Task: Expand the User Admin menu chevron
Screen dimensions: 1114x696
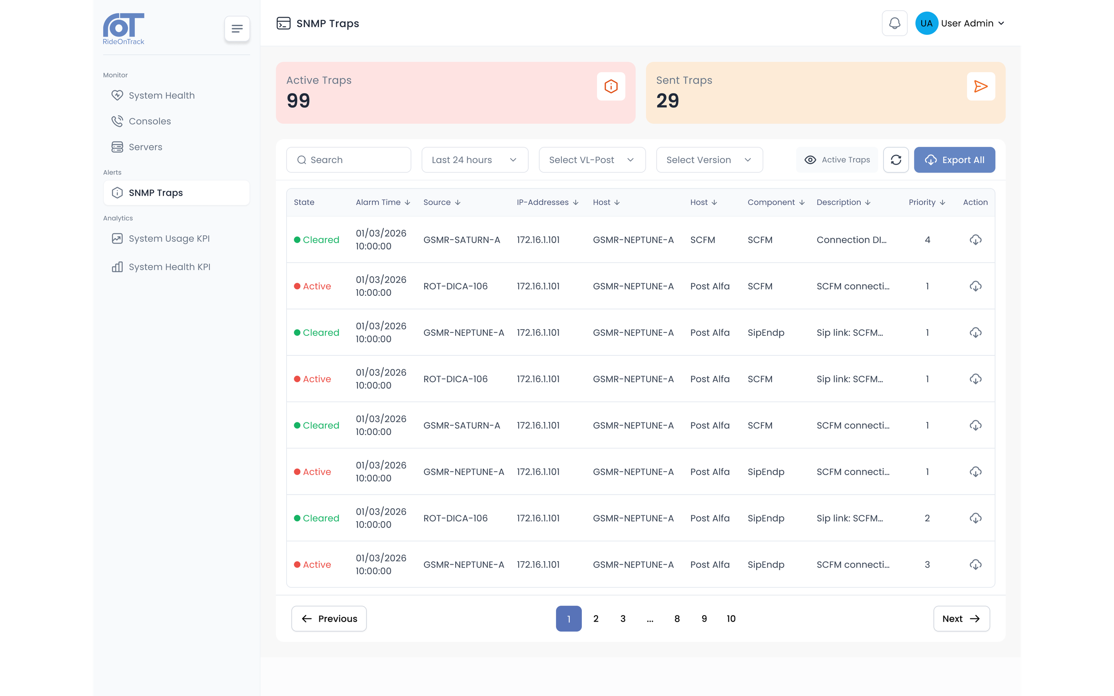Action: pyautogui.click(x=1001, y=23)
